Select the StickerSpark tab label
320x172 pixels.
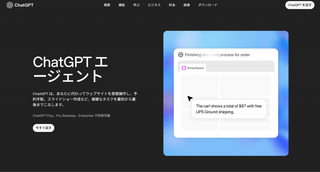point(194,68)
